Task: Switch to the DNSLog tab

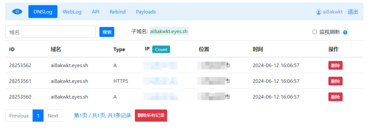Action: tap(43, 12)
